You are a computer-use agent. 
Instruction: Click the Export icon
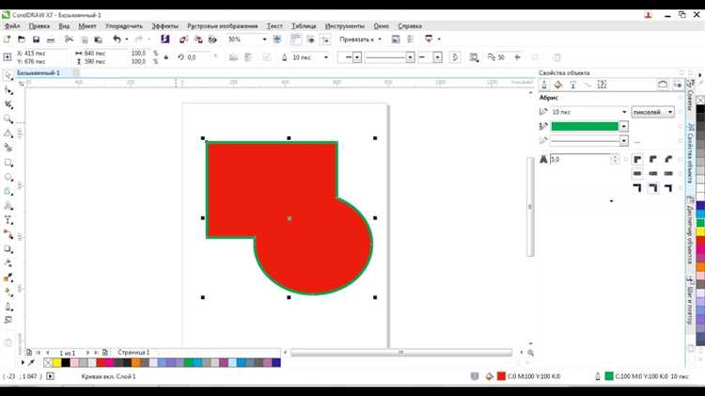(197, 40)
